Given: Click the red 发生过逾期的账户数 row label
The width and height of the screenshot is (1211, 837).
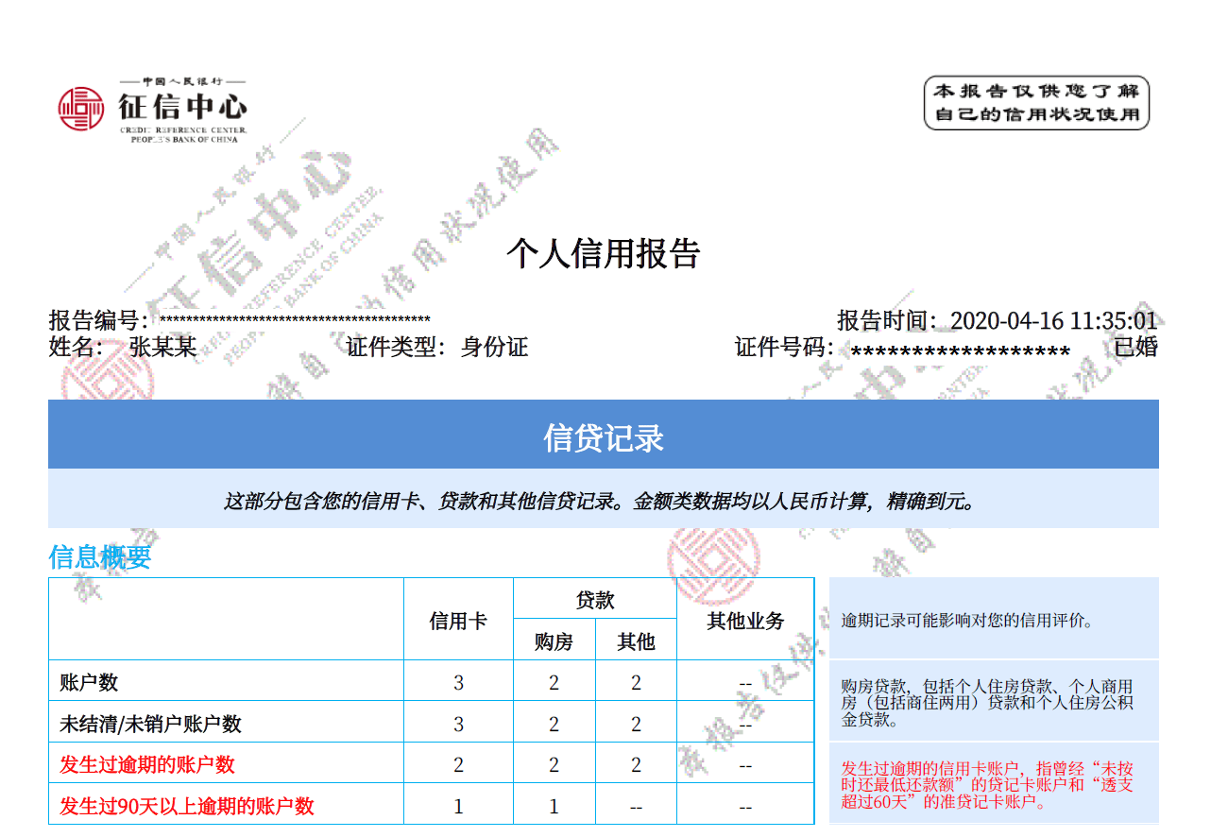Looking at the screenshot, I should (x=146, y=764).
